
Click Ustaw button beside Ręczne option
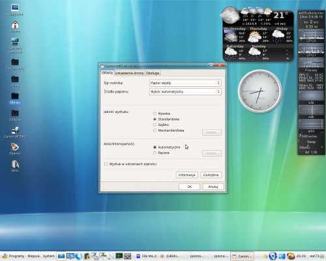pyautogui.click(x=212, y=153)
